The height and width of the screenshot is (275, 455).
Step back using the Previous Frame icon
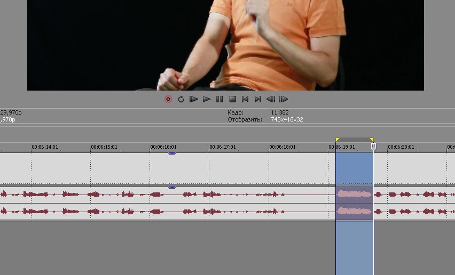[270, 99]
